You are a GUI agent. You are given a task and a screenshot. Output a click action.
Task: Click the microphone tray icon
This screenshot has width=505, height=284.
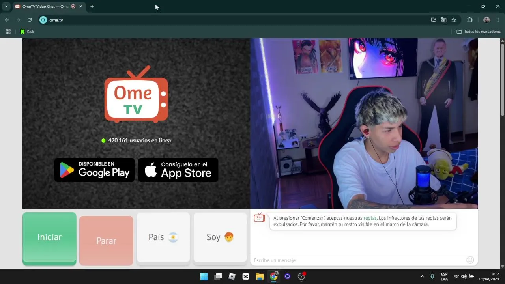point(432,277)
